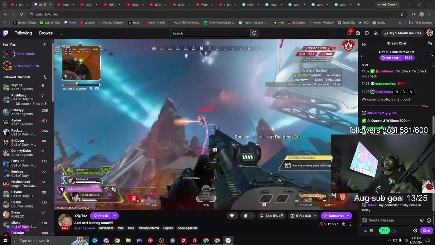Click the Gift 1 sub $5.99 button

pos(397,58)
